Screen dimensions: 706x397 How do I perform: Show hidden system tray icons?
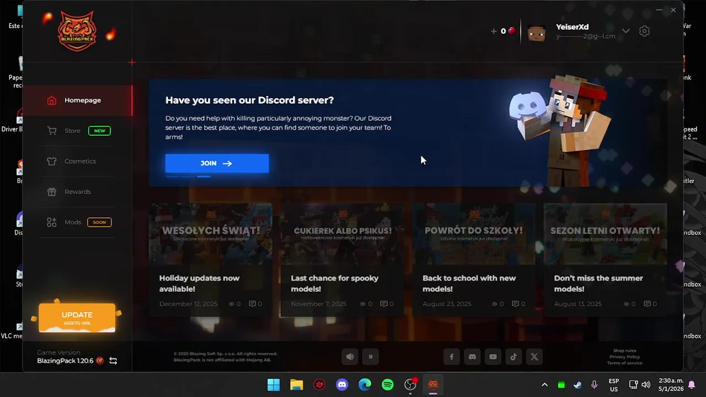(x=544, y=385)
